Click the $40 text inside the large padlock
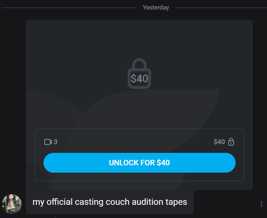267x218 pixels. [139, 79]
